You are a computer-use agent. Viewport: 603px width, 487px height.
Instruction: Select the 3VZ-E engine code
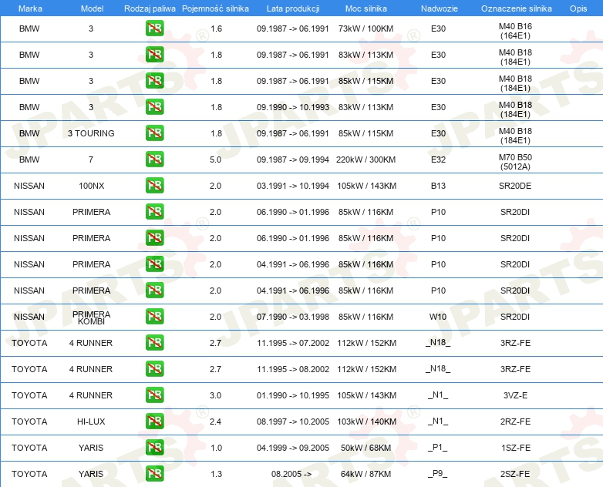[x=515, y=395]
